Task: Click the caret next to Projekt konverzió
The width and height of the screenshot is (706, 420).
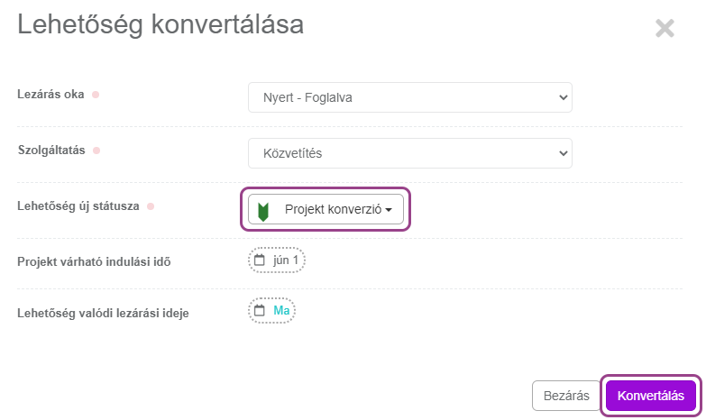Action: [389, 210]
